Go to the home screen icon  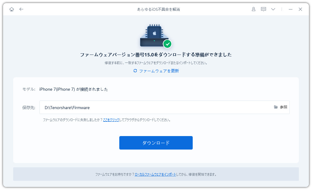click(12, 9)
